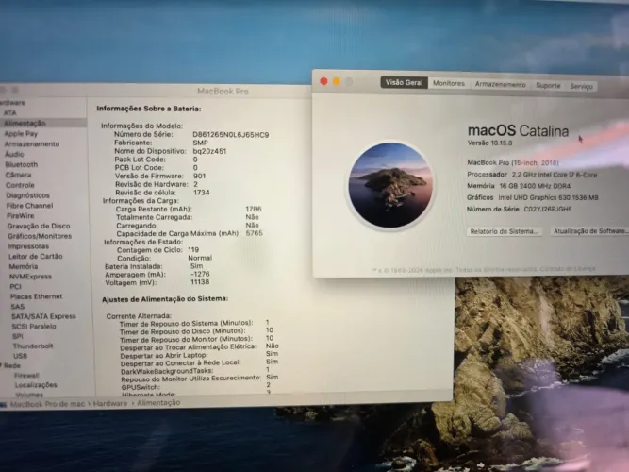This screenshot has height=472, width=629.
Task: Select Placas Ethernet in the sidebar
Action: [x=37, y=296]
